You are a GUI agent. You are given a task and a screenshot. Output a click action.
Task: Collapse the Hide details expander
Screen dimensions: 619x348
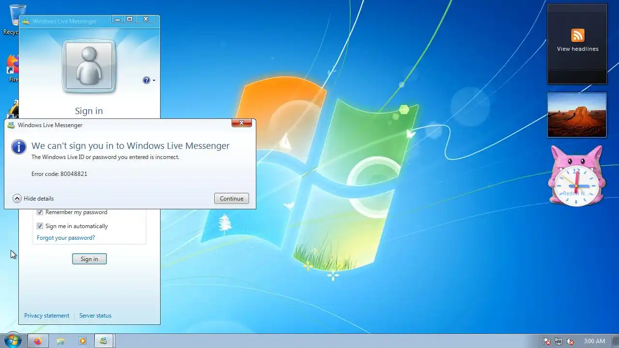click(33, 199)
